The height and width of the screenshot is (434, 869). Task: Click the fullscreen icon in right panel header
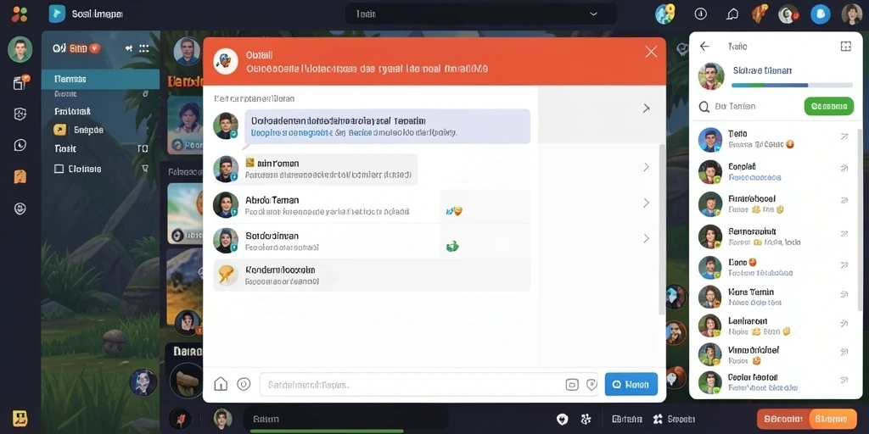tap(846, 47)
